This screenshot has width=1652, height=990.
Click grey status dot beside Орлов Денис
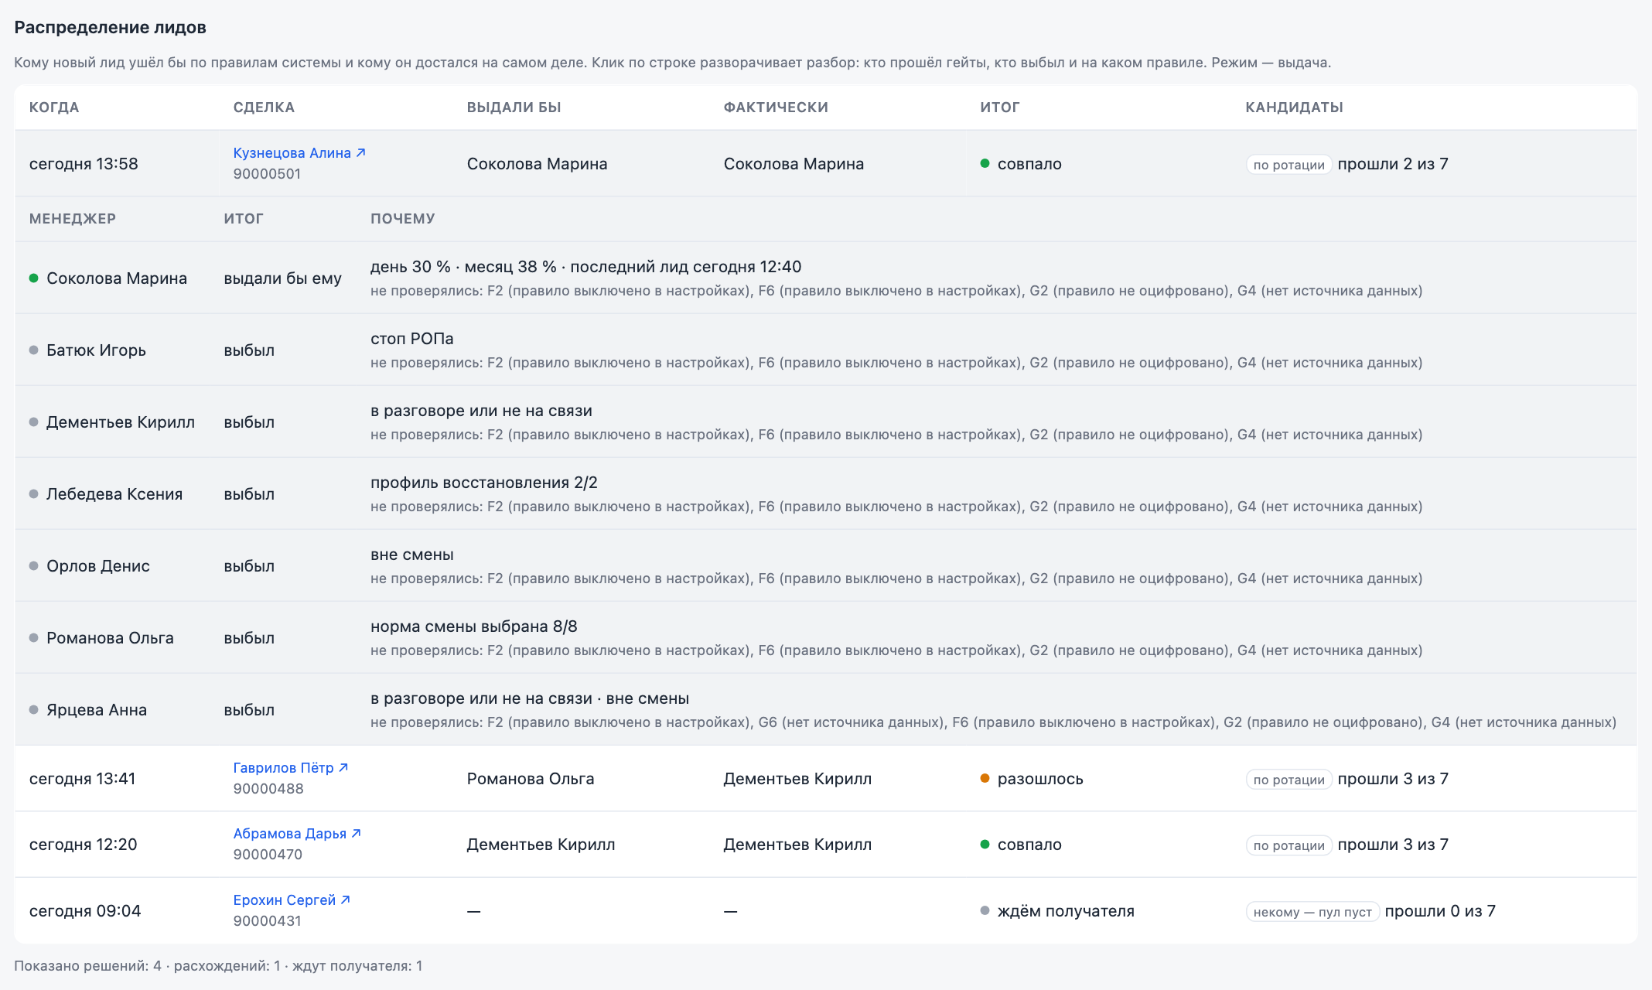click(34, 566)
